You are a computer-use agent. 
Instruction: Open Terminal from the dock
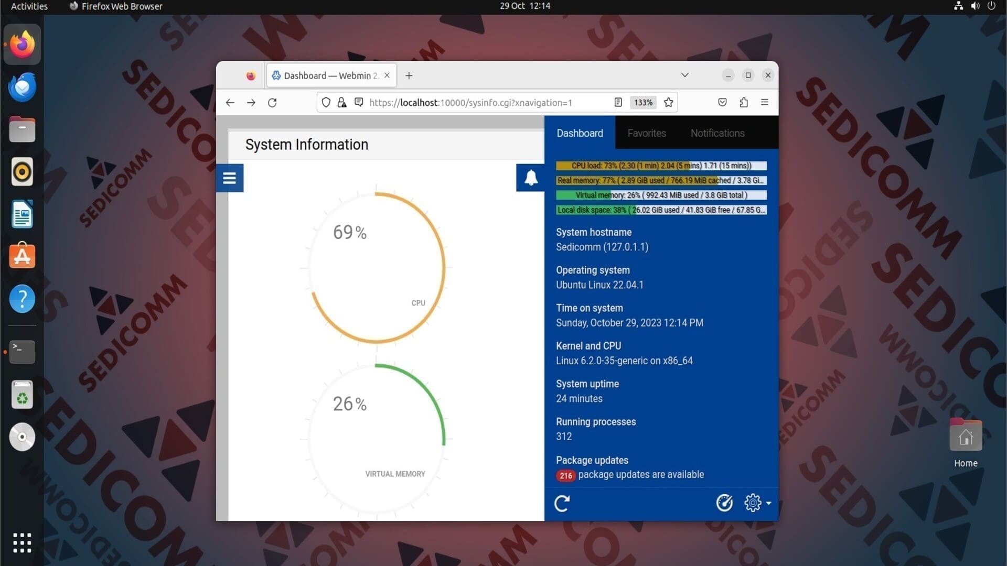22,352
